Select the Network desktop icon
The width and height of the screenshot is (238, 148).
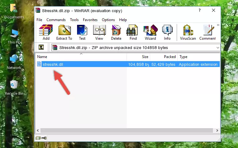pos(14,62)
